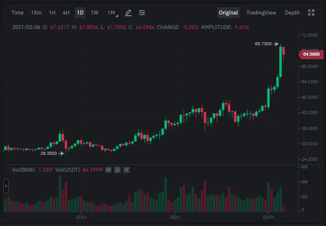Click the close price value C: 64.5986
The image size is (326, 226).
tap(145, 27)
